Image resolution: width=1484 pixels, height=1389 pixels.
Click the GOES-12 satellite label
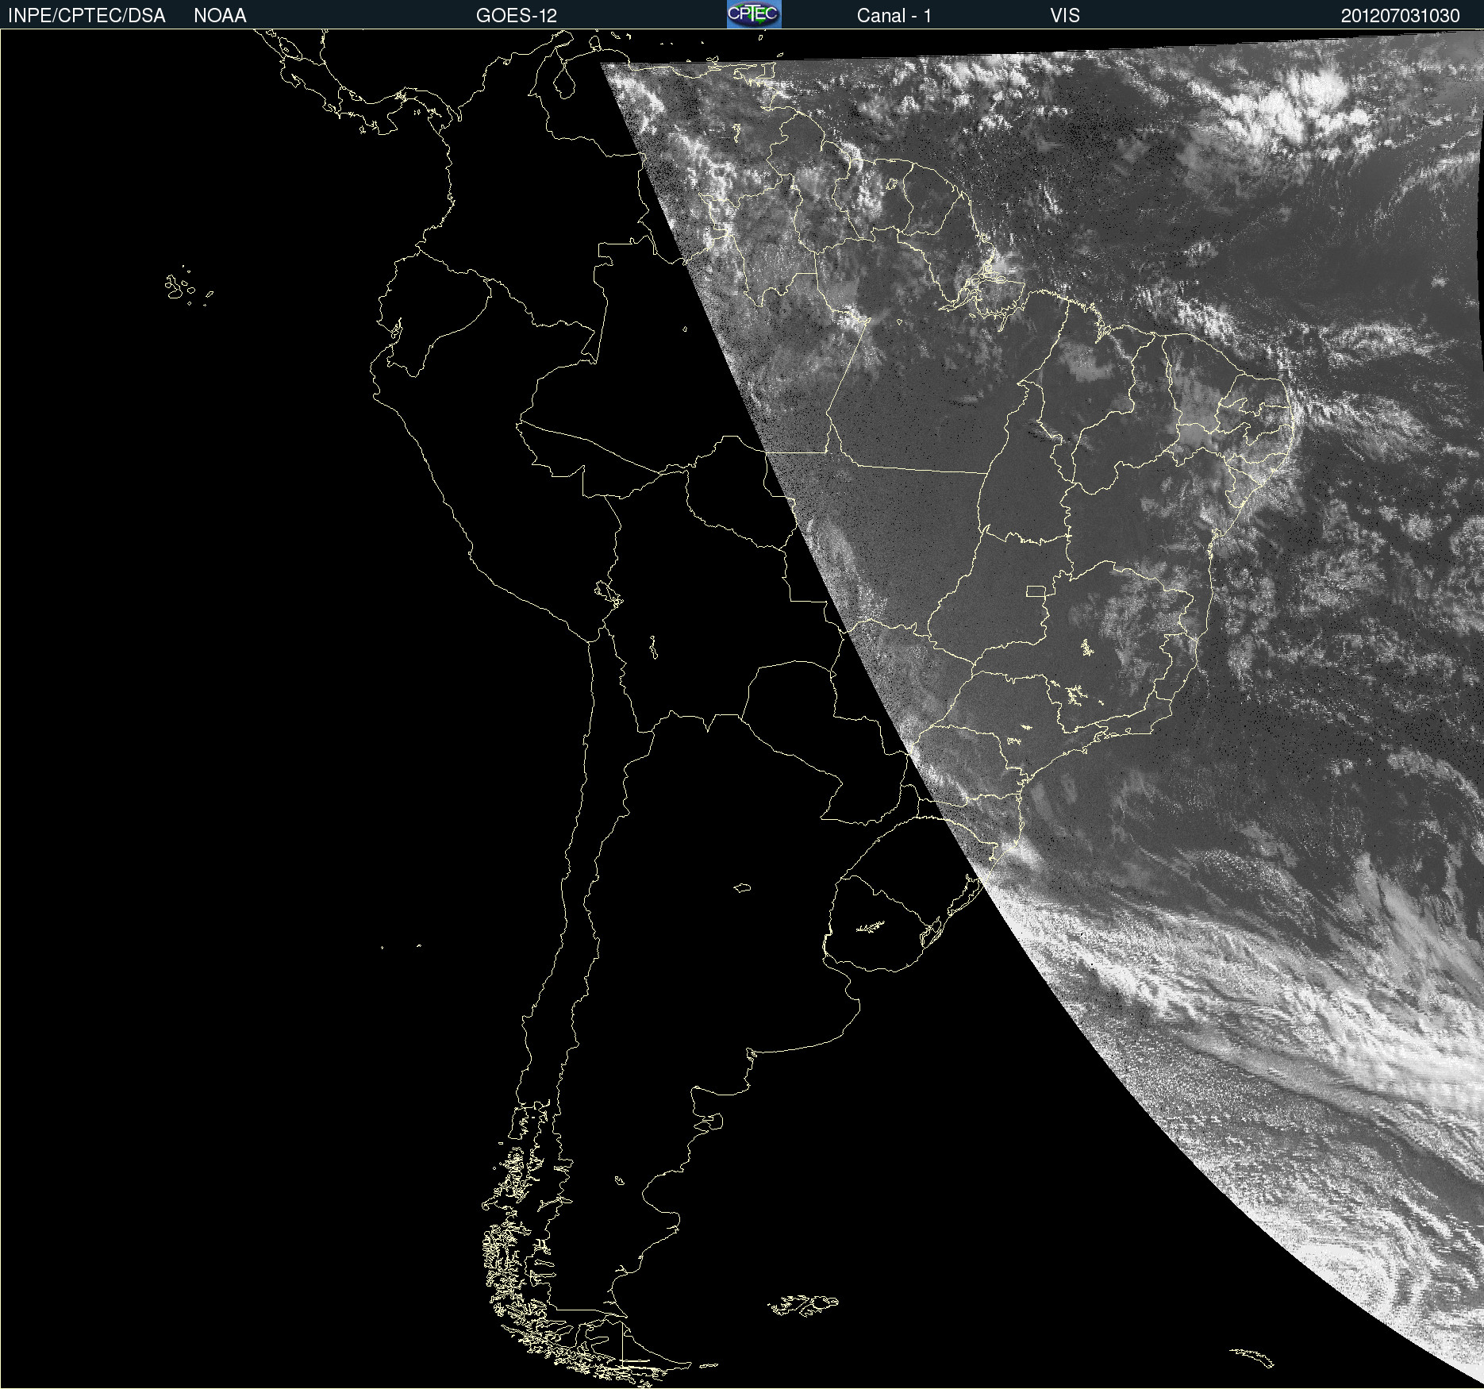coord(517,16)
